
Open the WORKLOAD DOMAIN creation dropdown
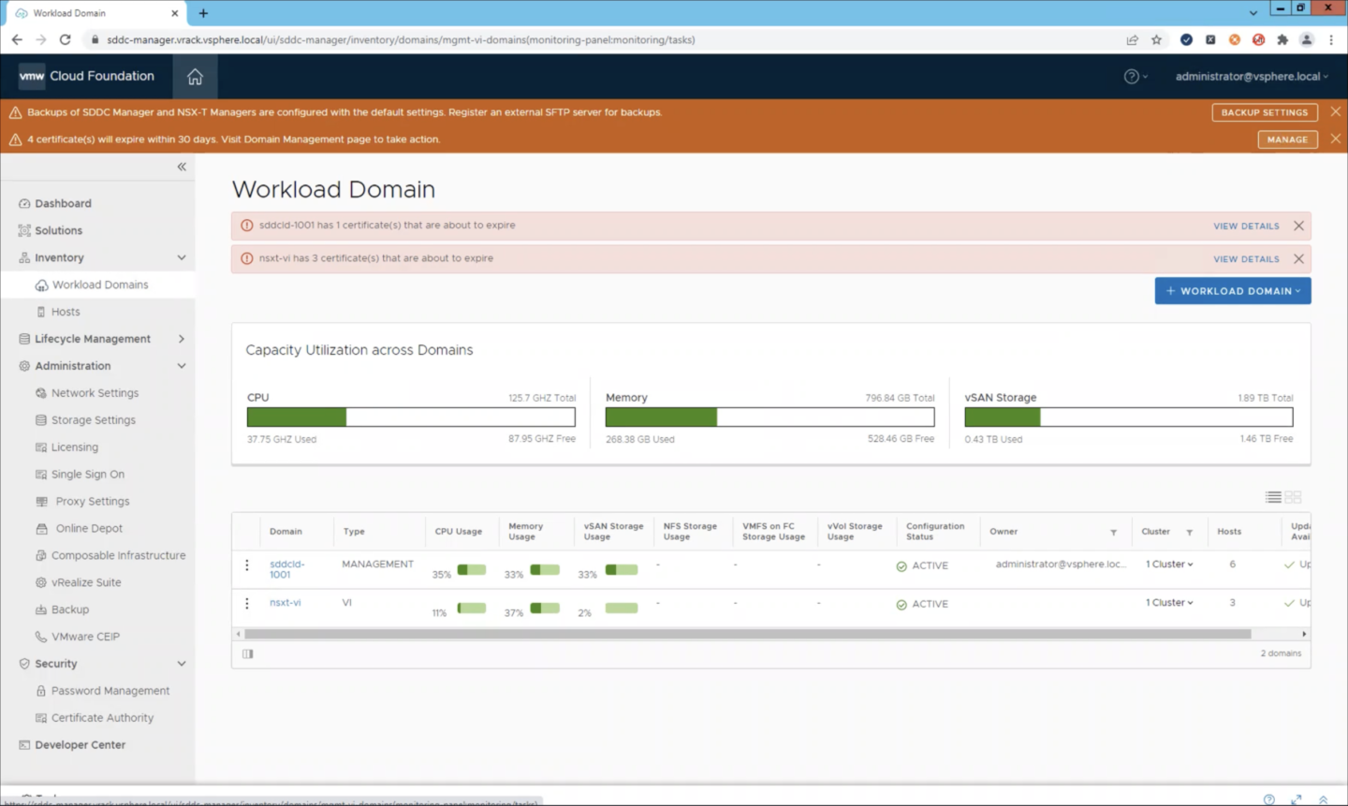[x=1232, y=290]
